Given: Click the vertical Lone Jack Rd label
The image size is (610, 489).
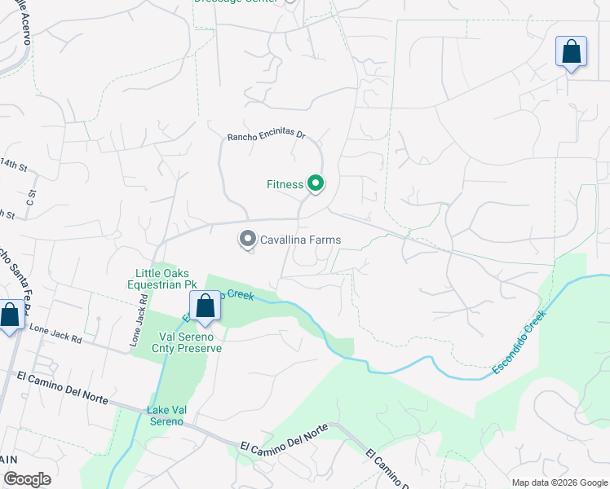Looking at the screenshot, I should (x=139, y=320).
